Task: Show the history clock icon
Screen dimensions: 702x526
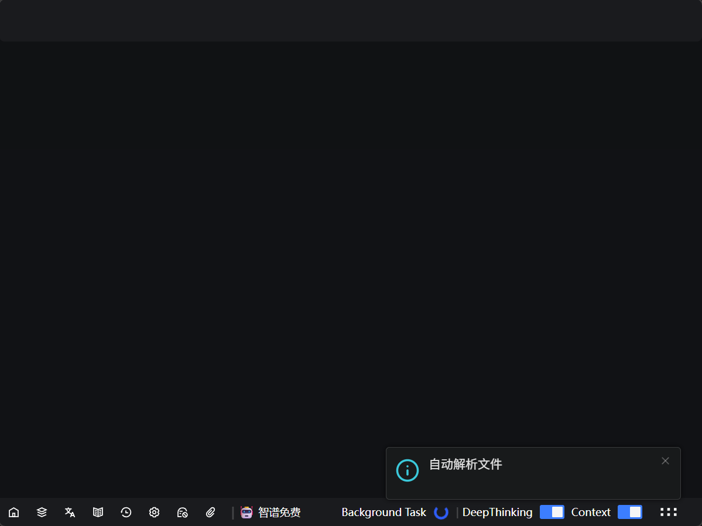Action: click(126, 513)
